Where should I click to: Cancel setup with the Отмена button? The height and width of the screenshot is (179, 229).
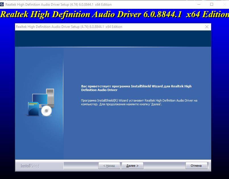pos(196,166)
